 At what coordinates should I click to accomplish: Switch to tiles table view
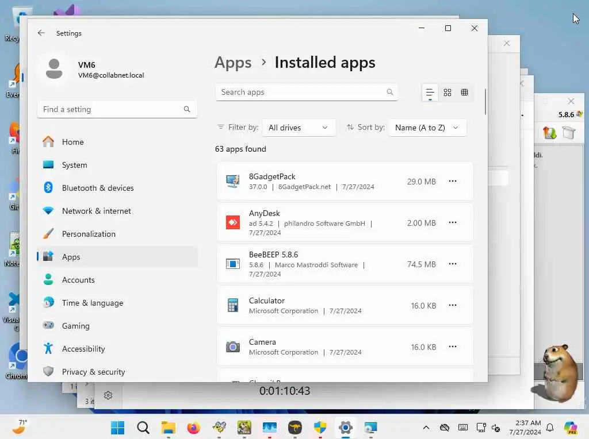point(465,93)
